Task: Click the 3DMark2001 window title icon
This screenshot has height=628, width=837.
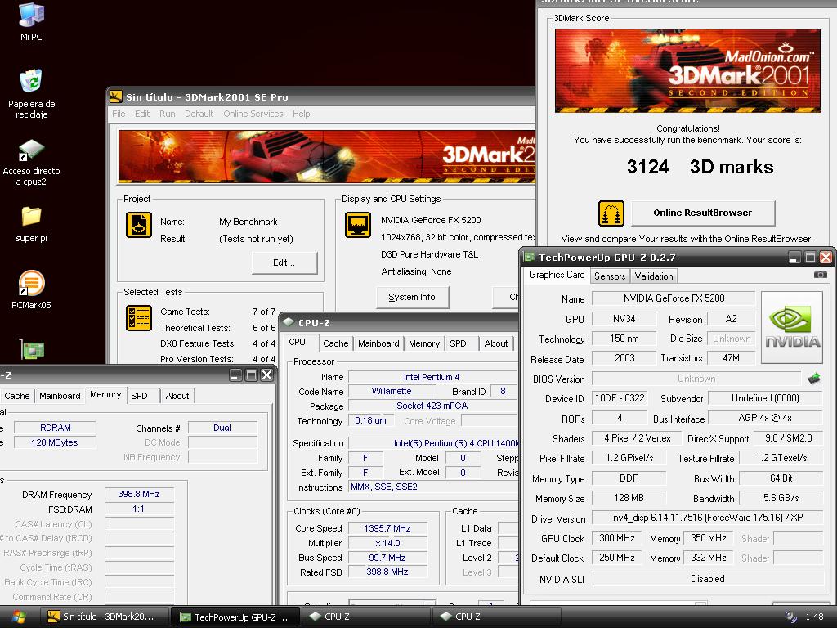Action: (115, 96)
